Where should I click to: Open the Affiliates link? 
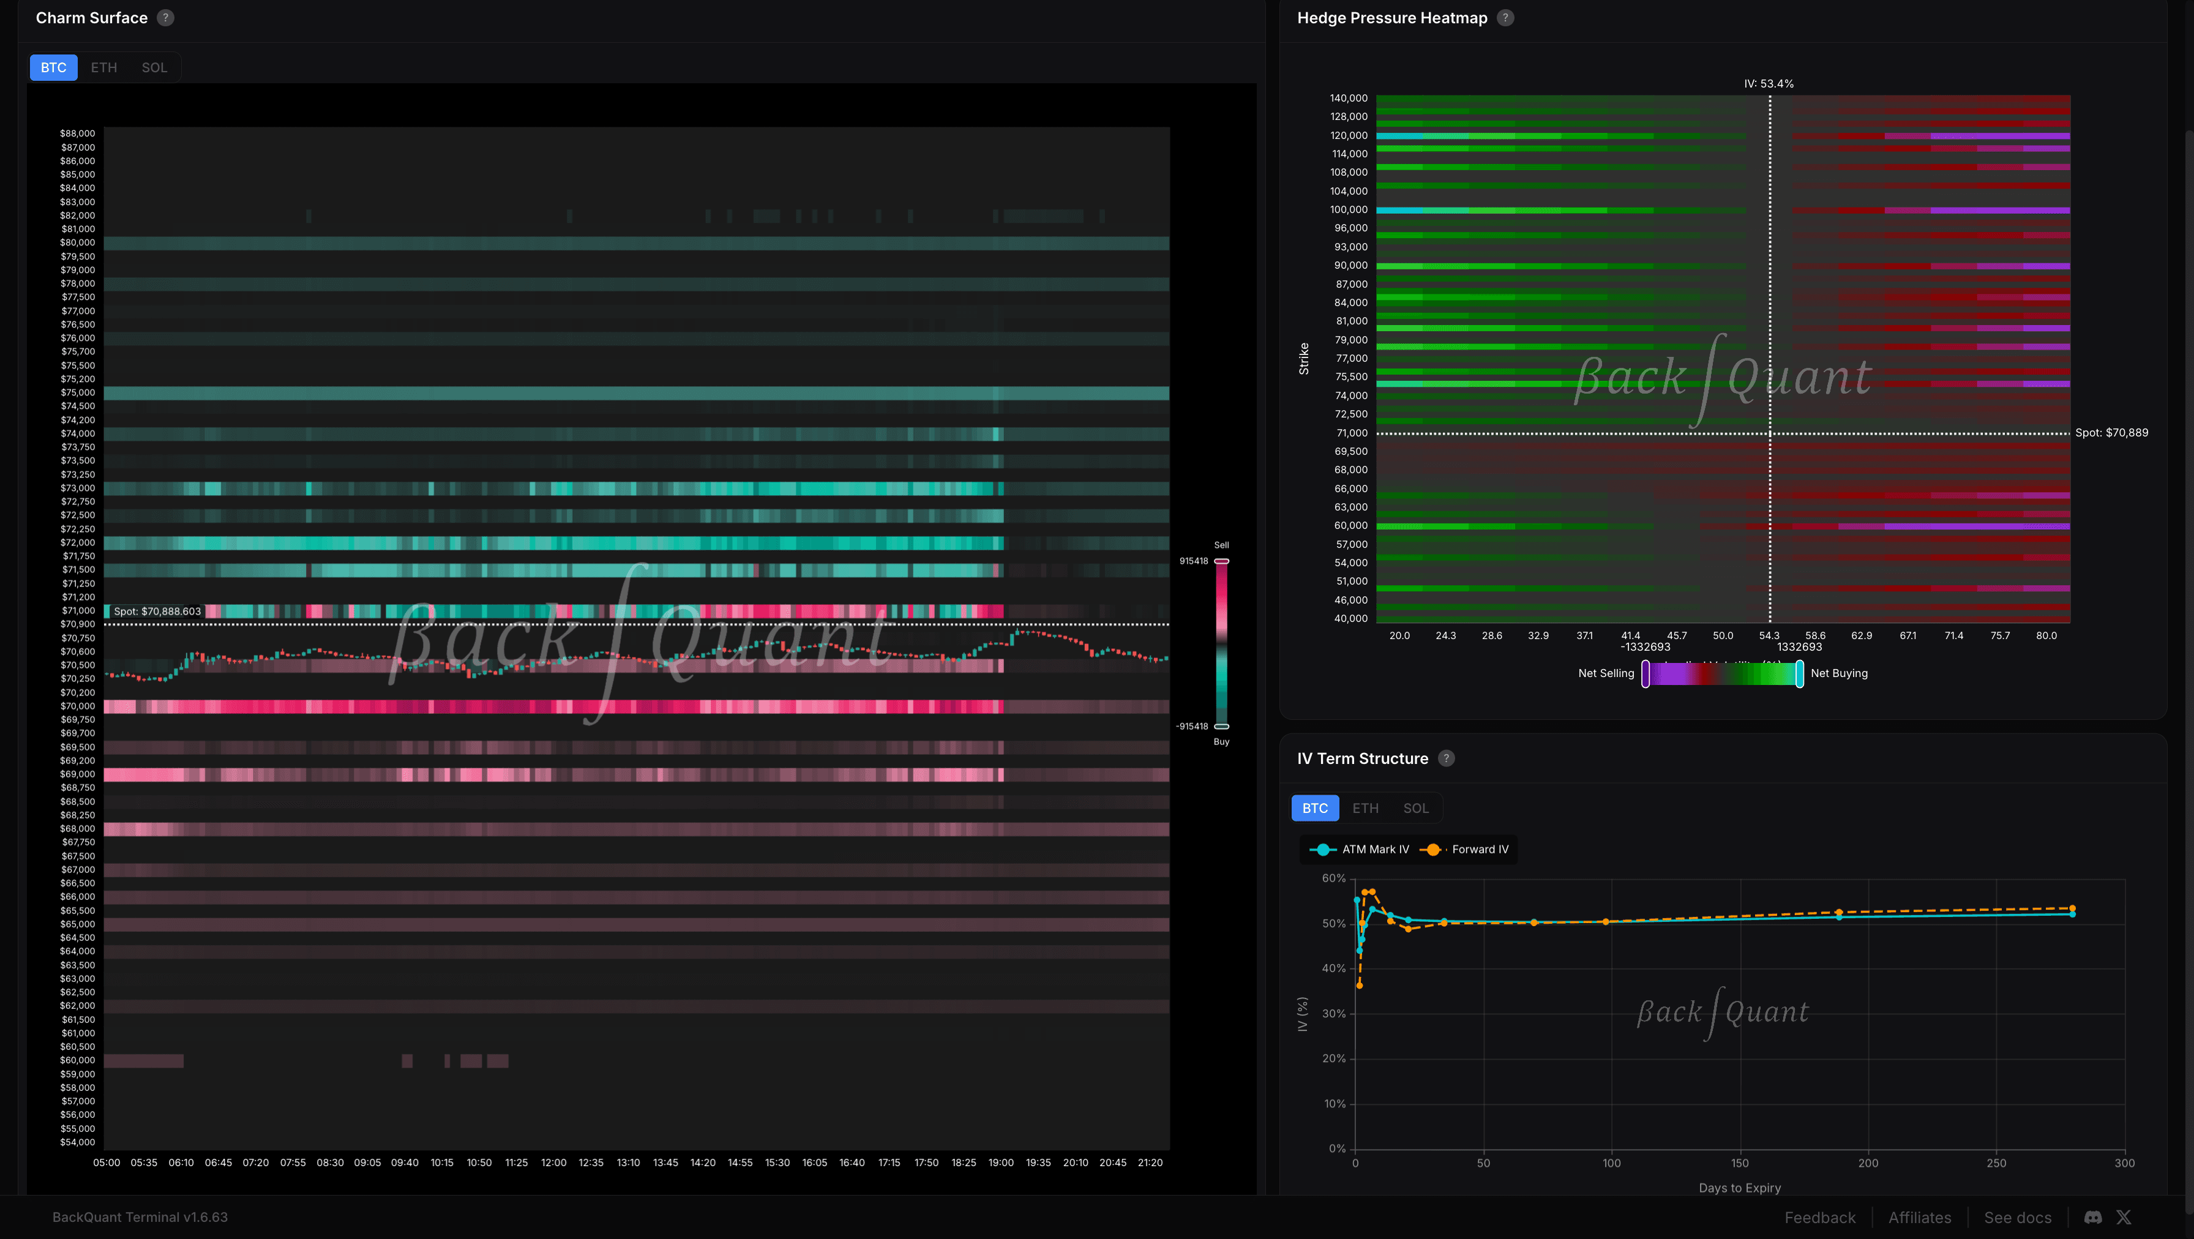click(x=1920, y=1217)
